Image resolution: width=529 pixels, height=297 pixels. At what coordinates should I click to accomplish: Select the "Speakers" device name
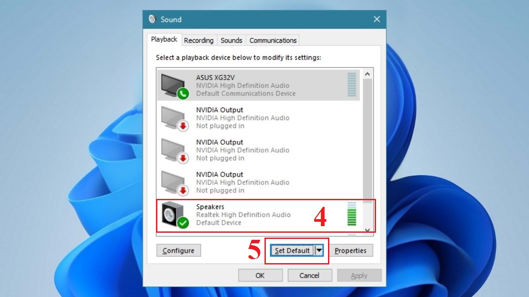[210, 207]
